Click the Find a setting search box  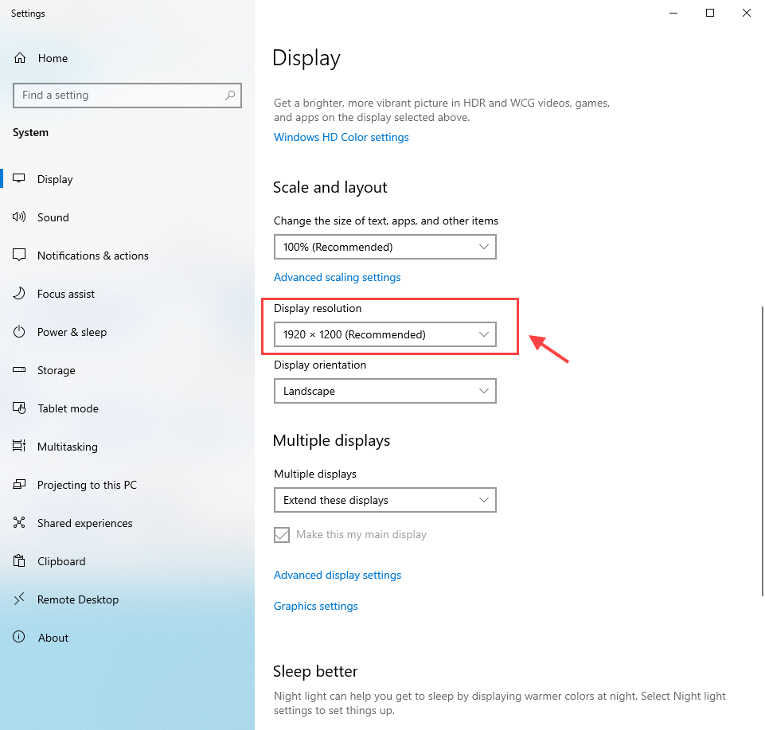click(x=119, y=96)
